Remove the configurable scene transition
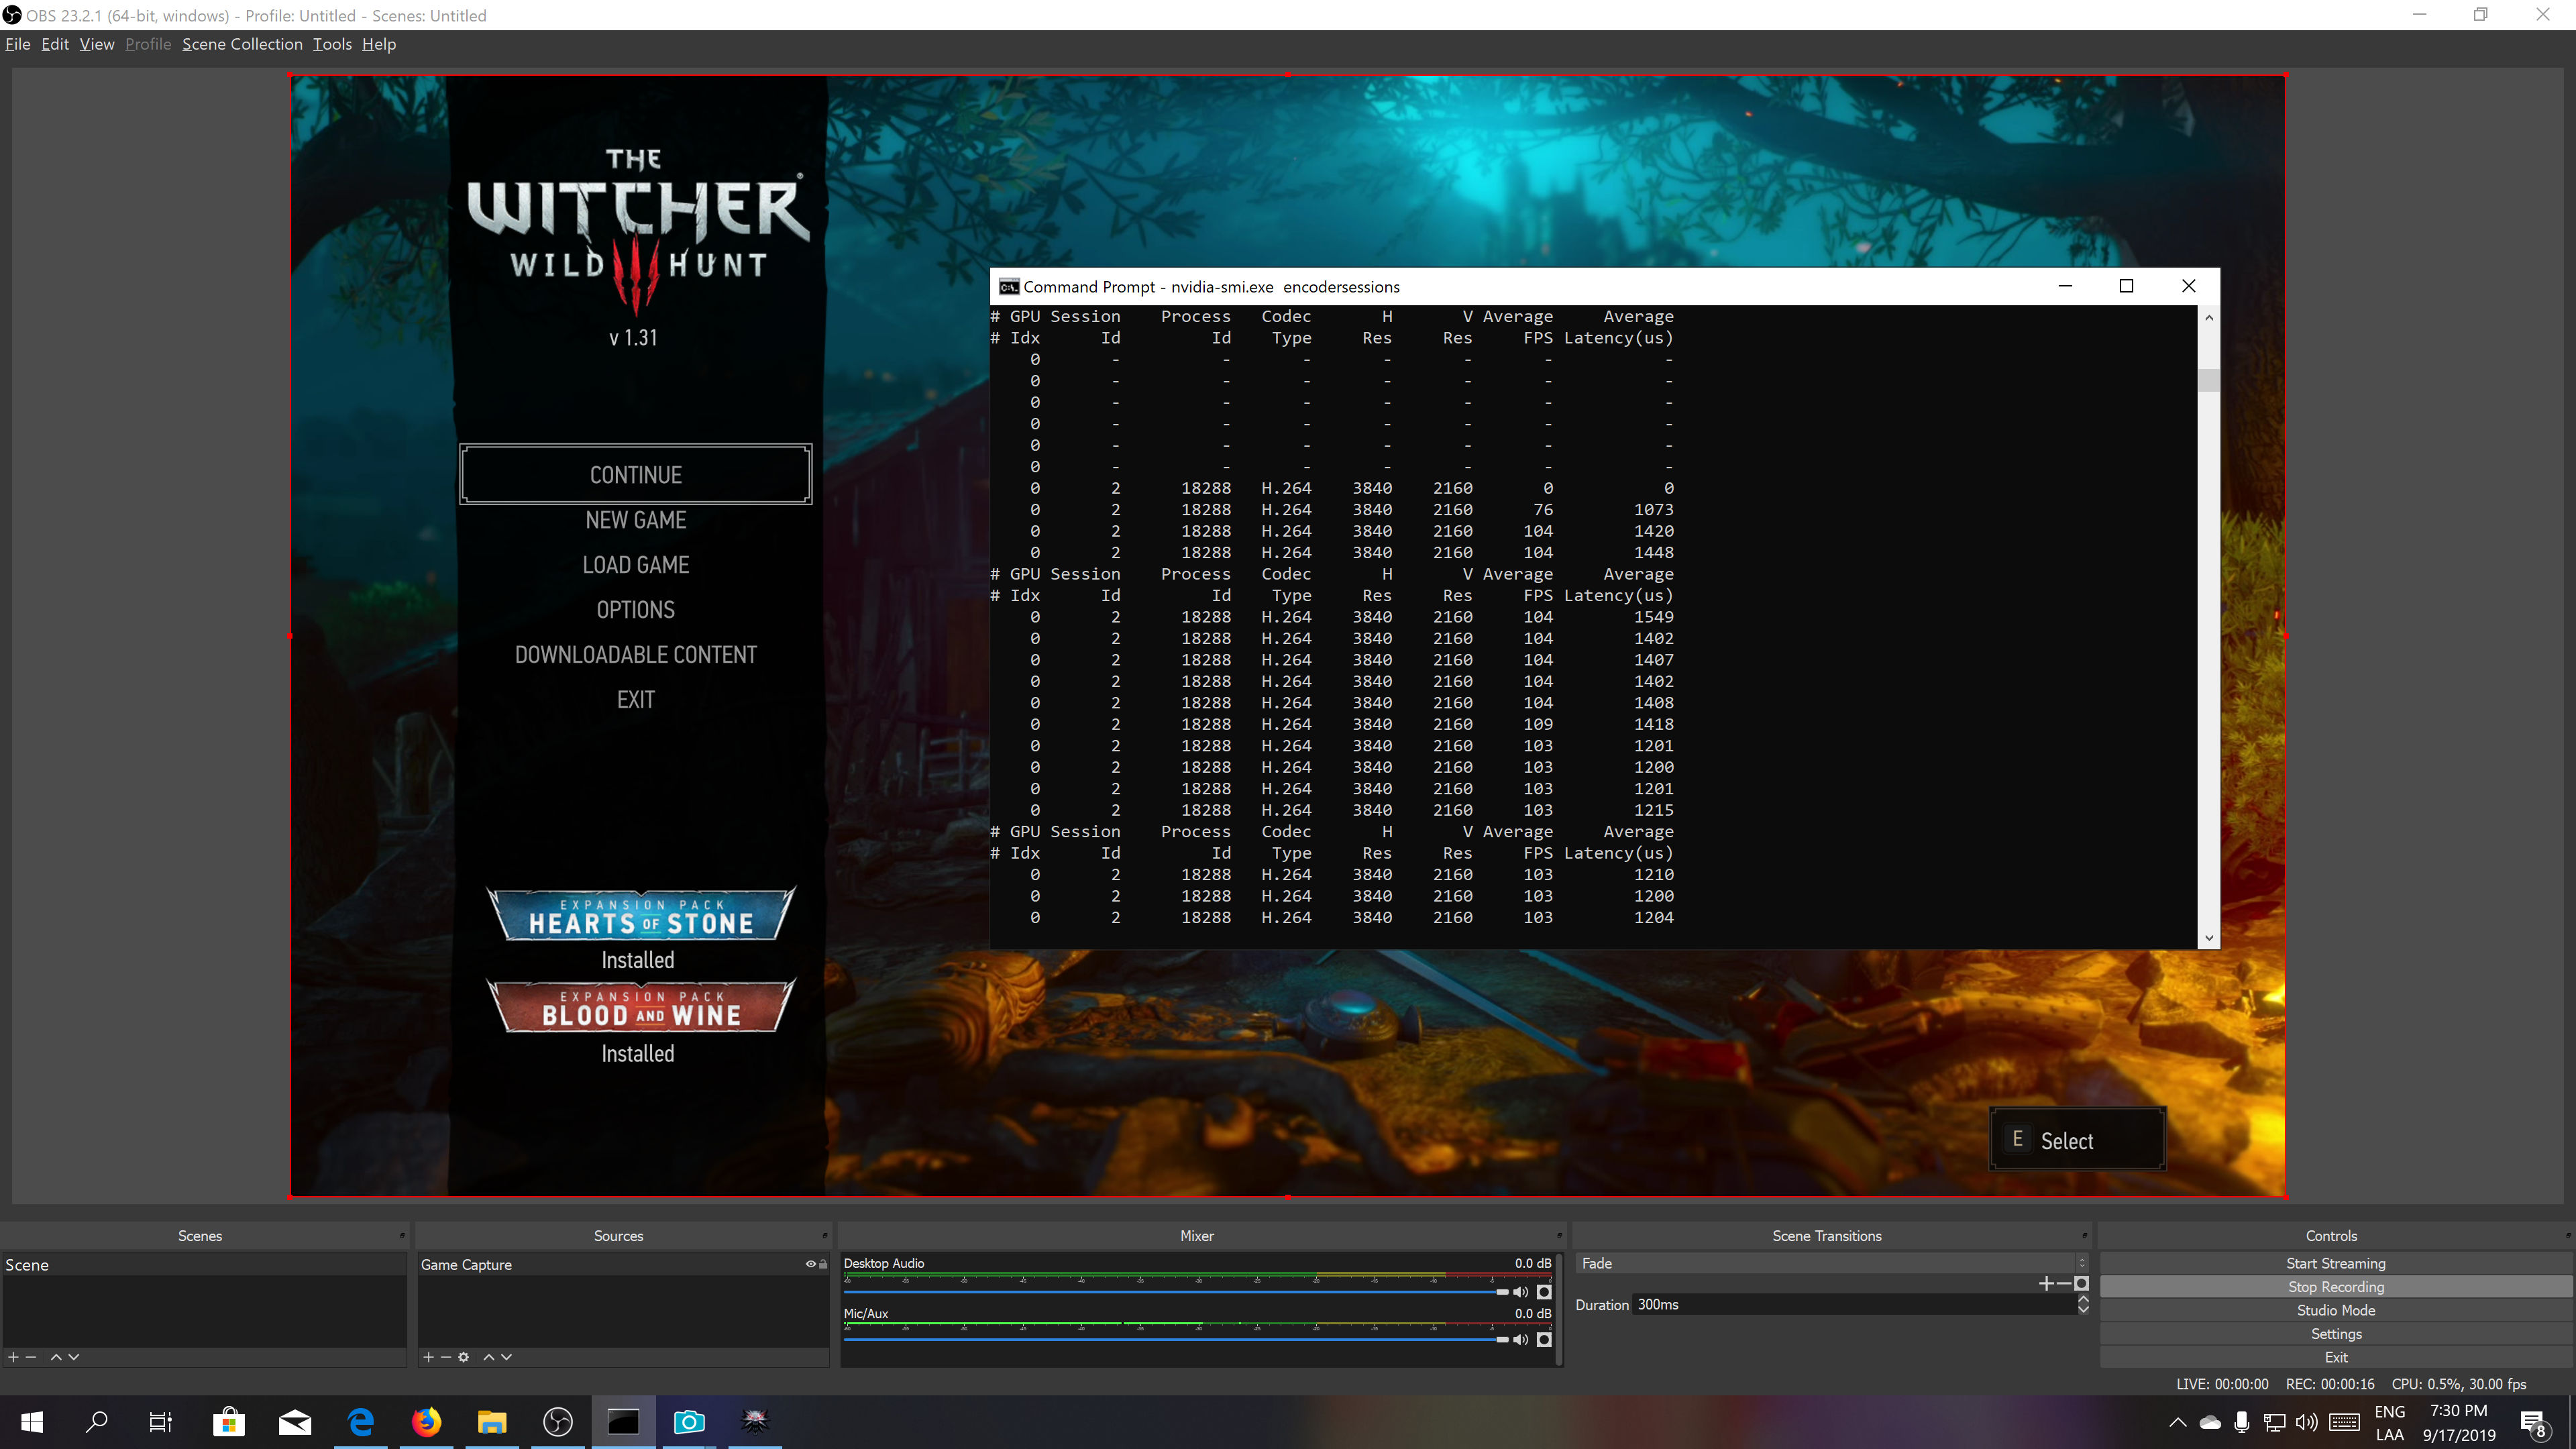 [x=2064, y=1284]
